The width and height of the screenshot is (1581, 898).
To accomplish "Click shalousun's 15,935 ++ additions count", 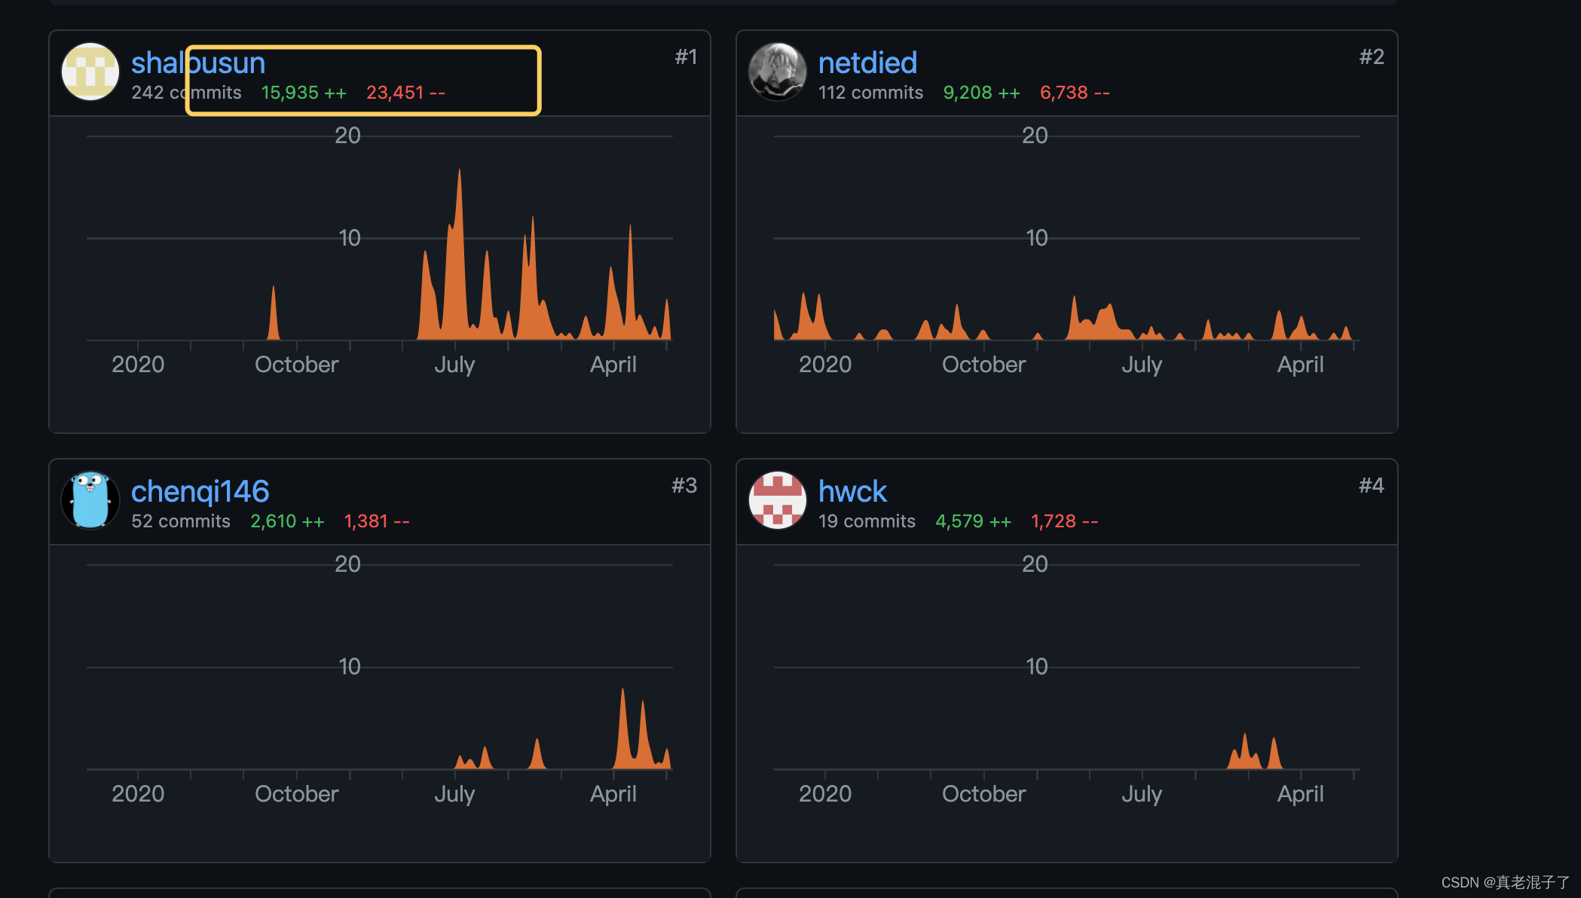I will [x=304, y=93].
